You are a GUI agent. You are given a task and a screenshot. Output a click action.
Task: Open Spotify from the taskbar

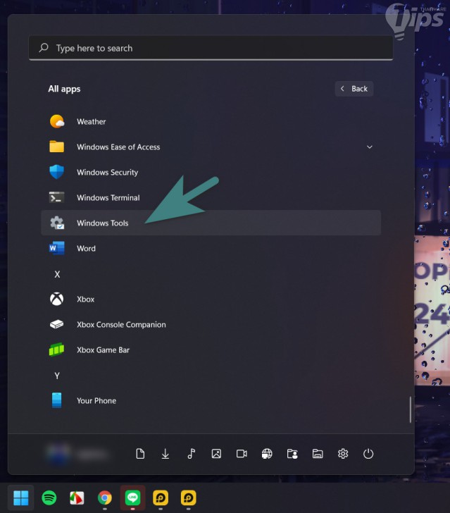click(49, 497)
